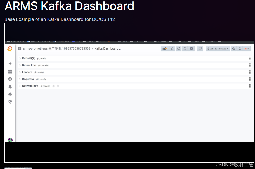This screenshot has height=169, width=255.
Task: Click the refresh dashboard icon
Action: 240,48
